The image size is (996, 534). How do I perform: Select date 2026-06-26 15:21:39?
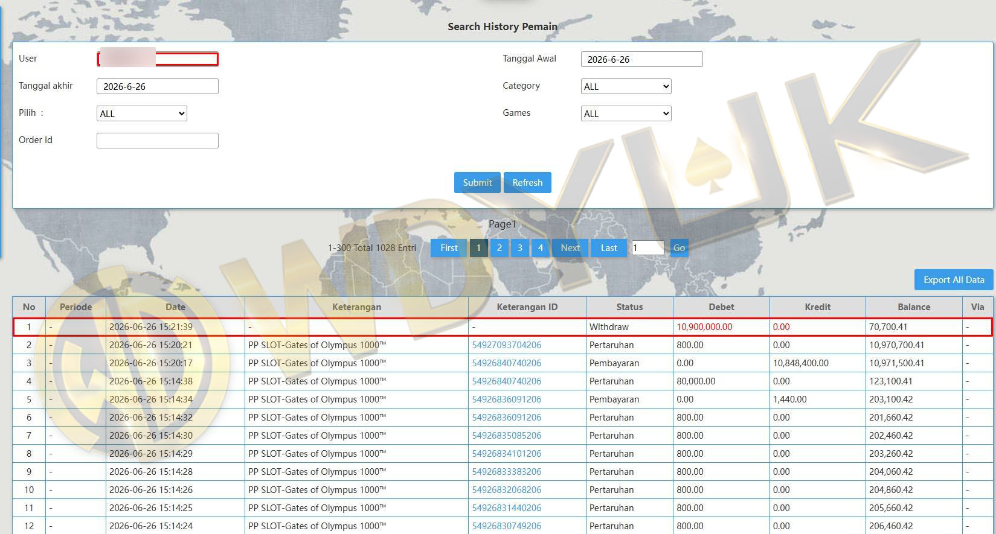[x=151, y=327]
